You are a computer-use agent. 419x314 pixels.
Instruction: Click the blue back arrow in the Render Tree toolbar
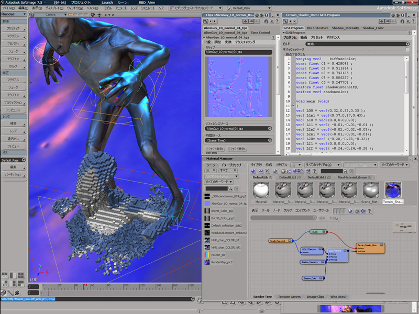pos(364,211)
